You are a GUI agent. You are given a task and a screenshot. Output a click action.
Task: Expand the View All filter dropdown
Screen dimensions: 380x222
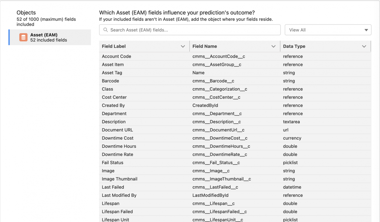click(x=328, y=30)
